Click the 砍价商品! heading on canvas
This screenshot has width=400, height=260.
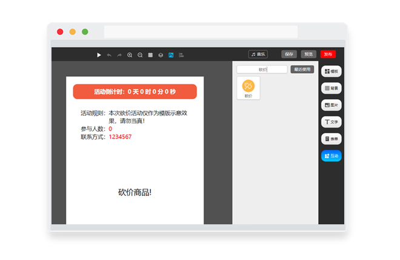point(135,192)
